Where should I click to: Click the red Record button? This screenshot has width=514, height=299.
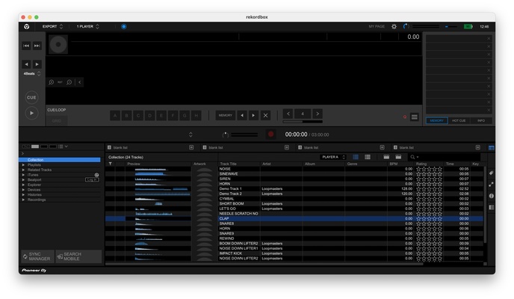(x=270, y=135)
